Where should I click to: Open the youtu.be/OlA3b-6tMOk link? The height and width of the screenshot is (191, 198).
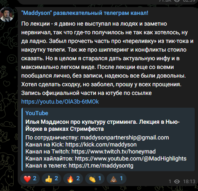pos(60,101)
